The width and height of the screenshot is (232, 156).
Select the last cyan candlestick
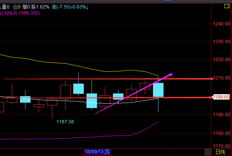coord(158,90)
